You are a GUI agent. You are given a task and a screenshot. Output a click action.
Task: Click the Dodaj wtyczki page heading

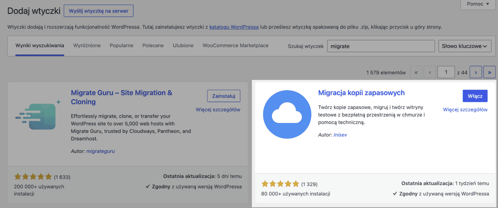[x=34, y=11]
